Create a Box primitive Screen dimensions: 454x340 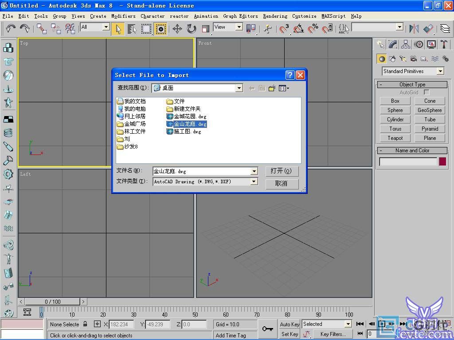395,101
